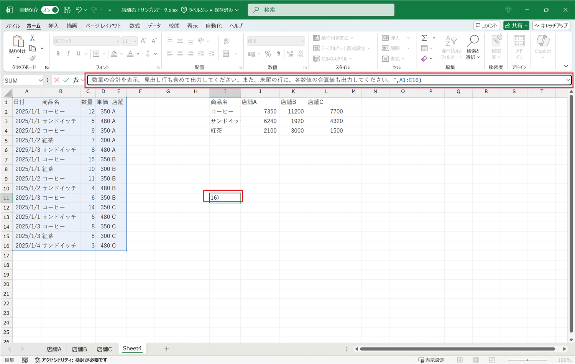Click the AutoSum sigma icon
This screenshot has height=364, width=575.
tap(424, 38)
